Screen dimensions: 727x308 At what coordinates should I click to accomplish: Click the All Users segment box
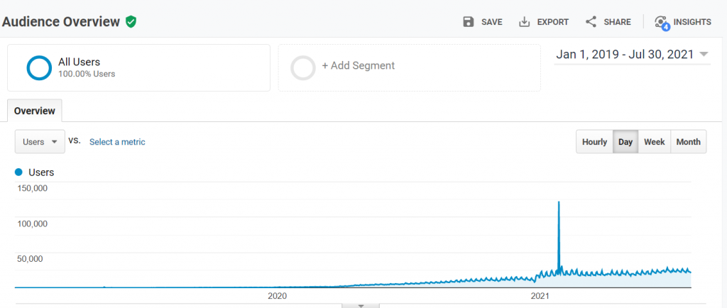(x=138, y=67)
